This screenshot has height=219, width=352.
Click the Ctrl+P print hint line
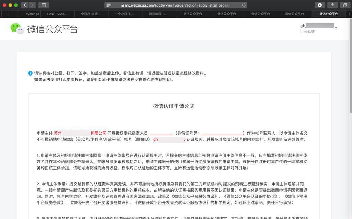coord(104,80)
